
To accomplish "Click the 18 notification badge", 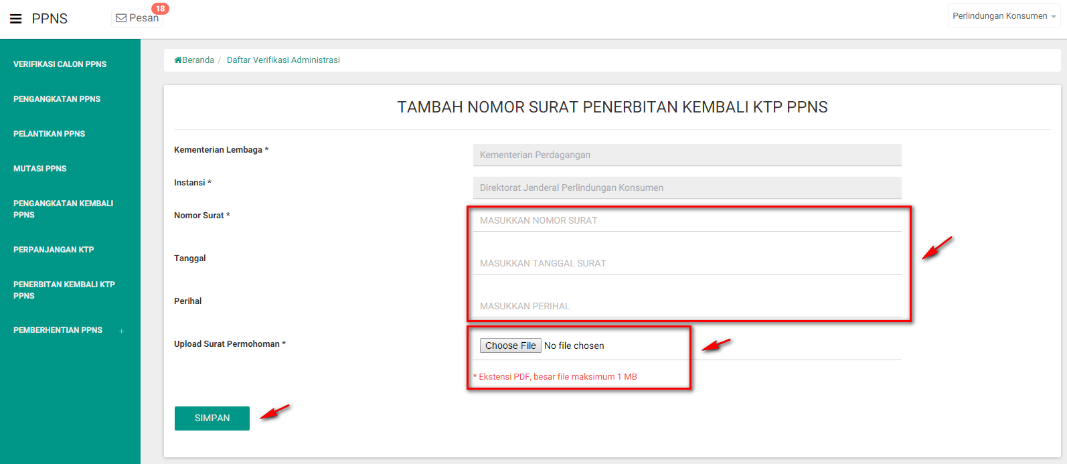I will coord(160,9).
